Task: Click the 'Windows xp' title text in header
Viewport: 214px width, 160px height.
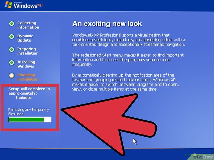Action: [x=28, y=5]
